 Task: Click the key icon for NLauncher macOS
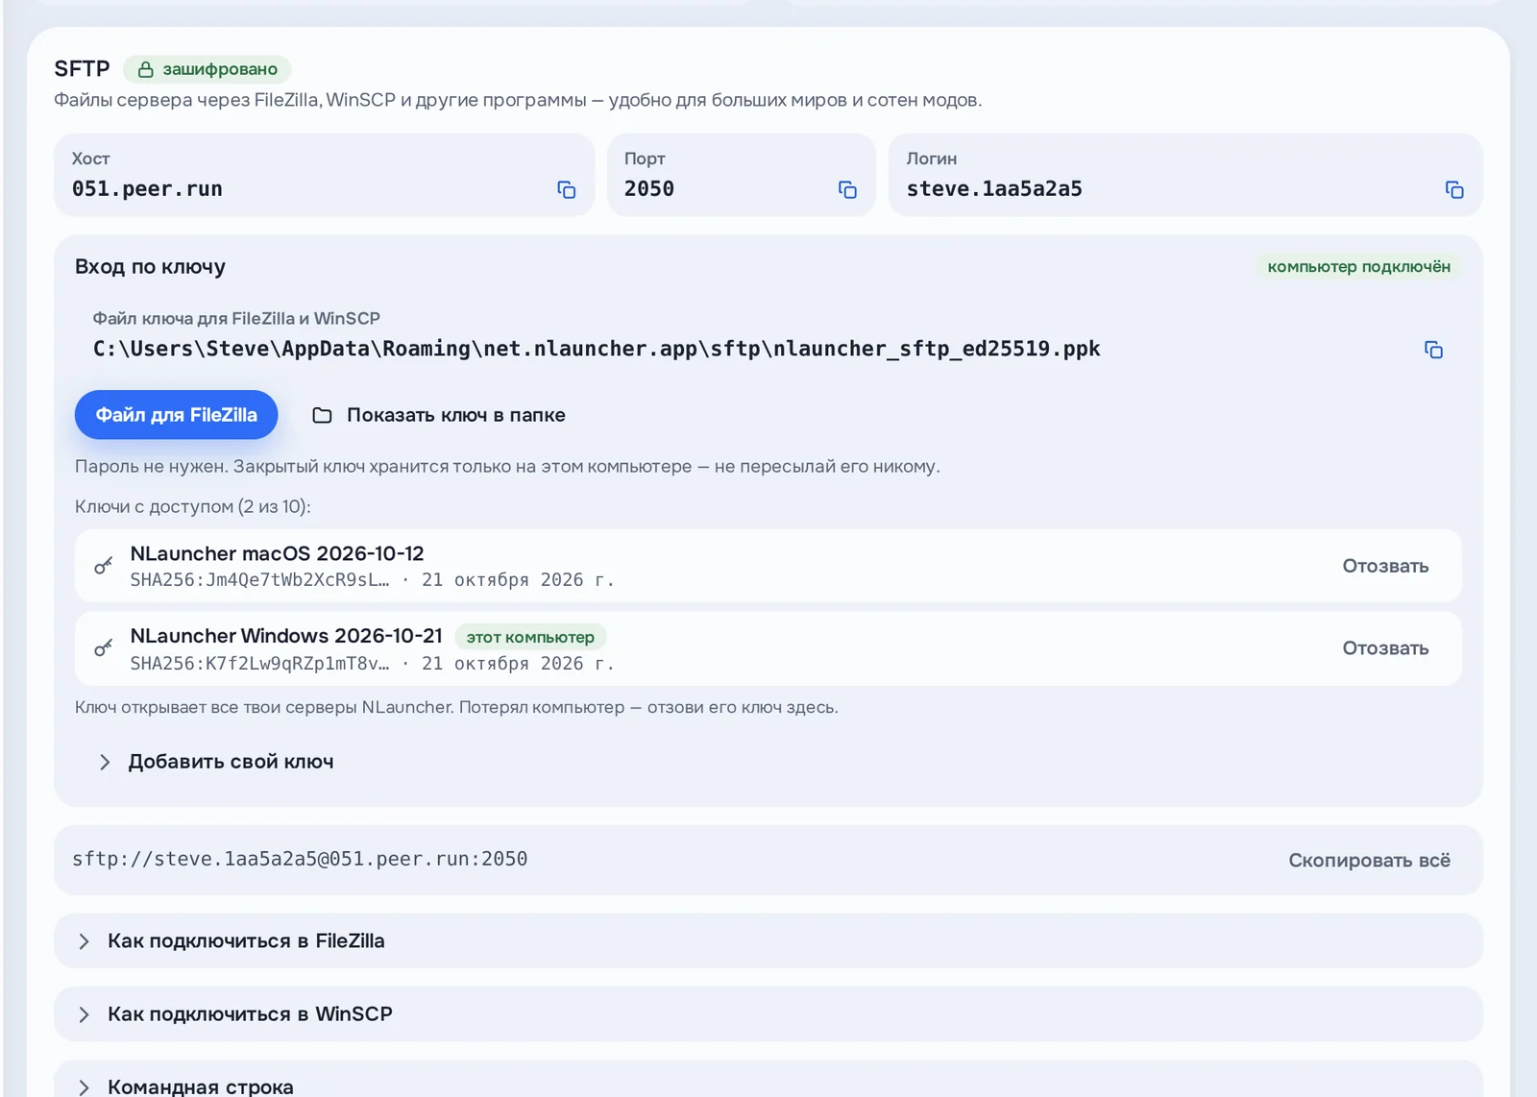[104, 566]
